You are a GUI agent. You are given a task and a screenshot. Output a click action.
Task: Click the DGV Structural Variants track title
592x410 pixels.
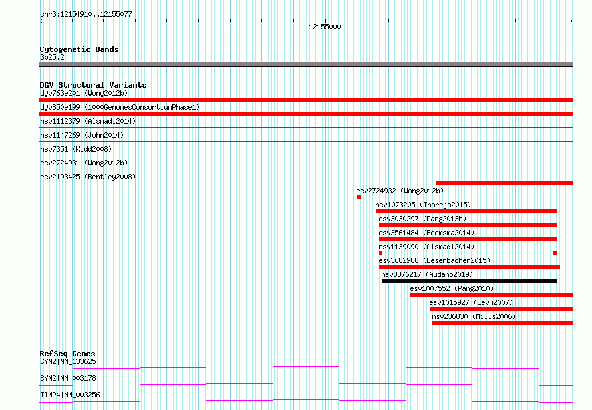pos(93,85)
